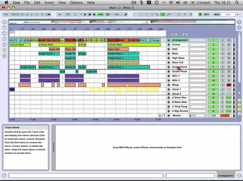Image resolution: width=243 pixels, height=181 pixels.
Task: Solo the Hats track
Action: click(223, 49)
